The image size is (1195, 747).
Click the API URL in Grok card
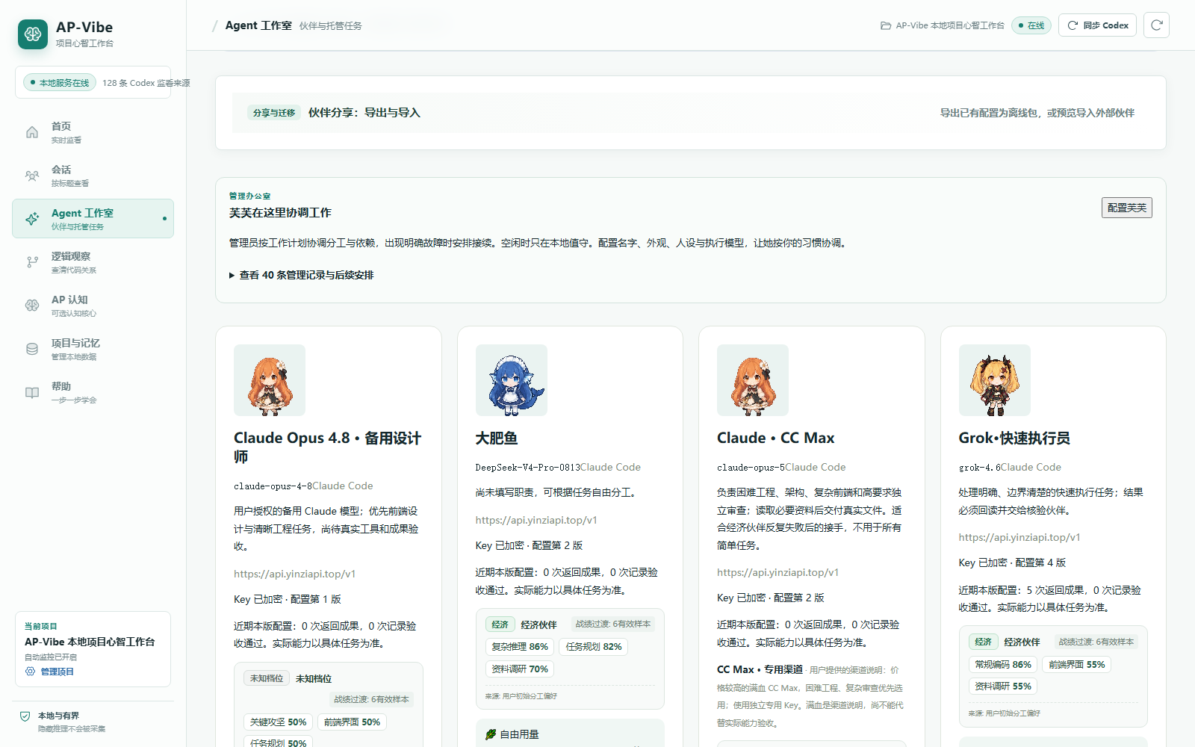pos(1019,537)
